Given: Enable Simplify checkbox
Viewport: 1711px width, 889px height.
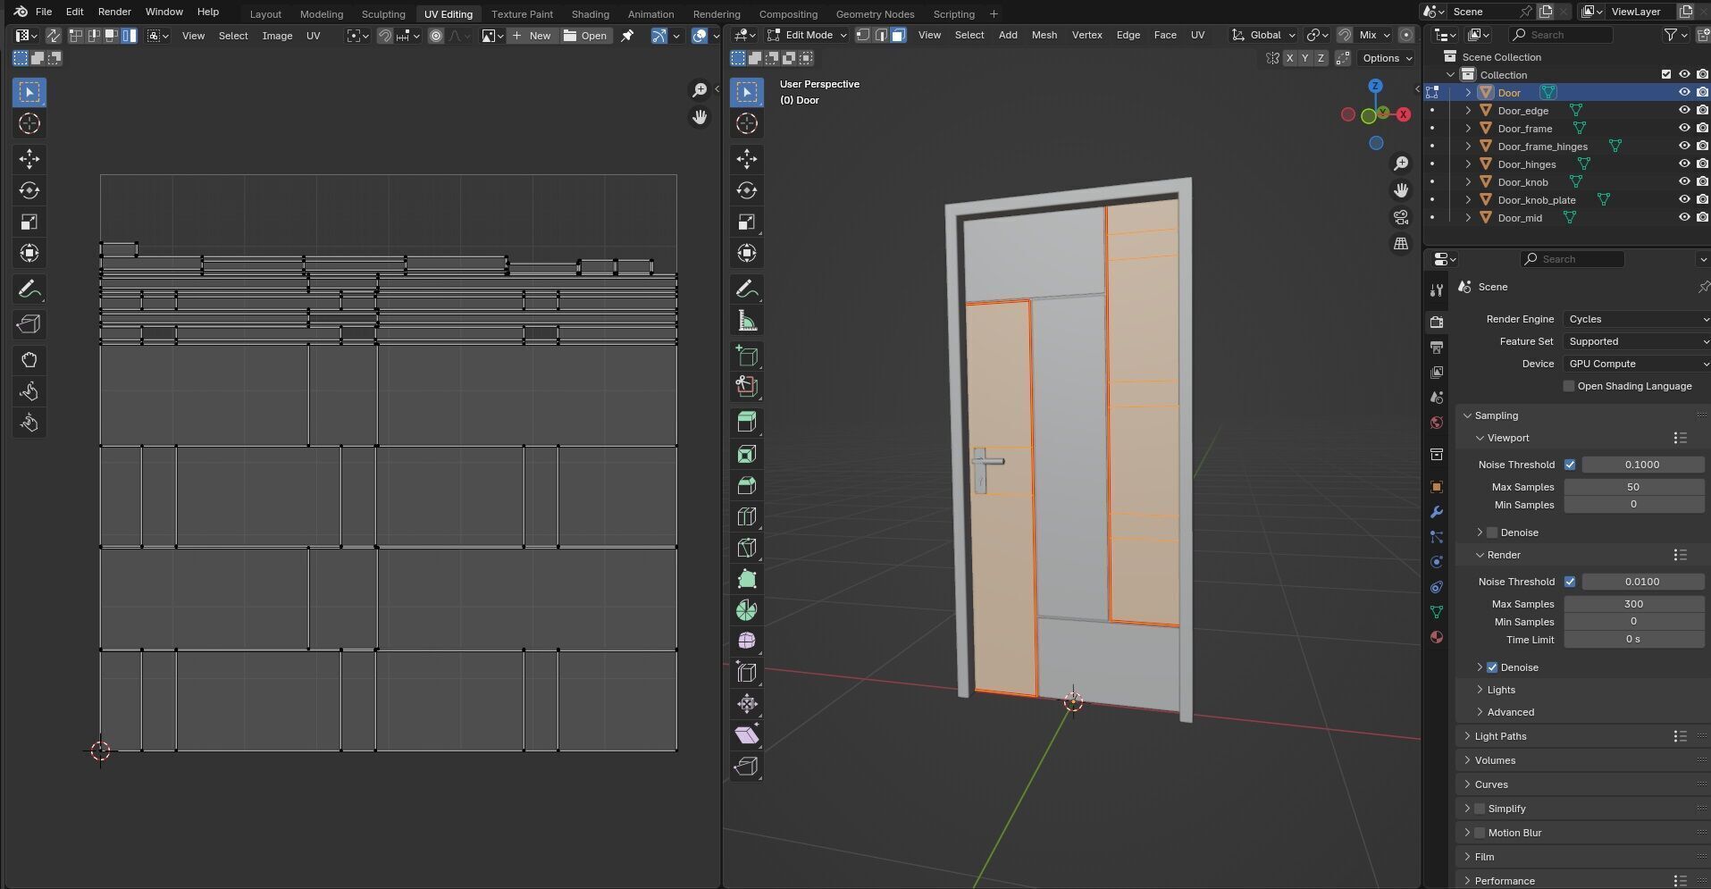Looking at the screenshot, I should [x=1480, y=809].
